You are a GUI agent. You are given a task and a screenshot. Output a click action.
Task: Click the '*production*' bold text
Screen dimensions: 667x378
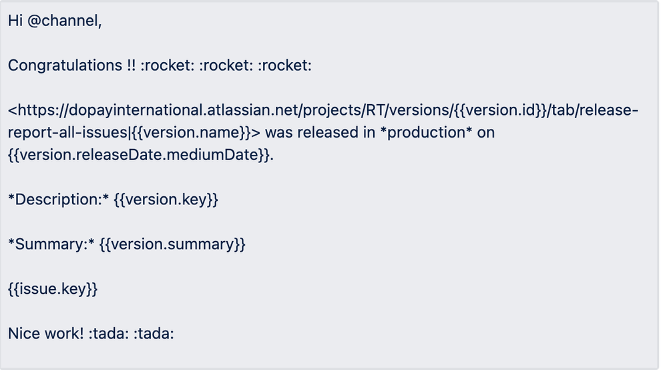(x=426, y=132)
